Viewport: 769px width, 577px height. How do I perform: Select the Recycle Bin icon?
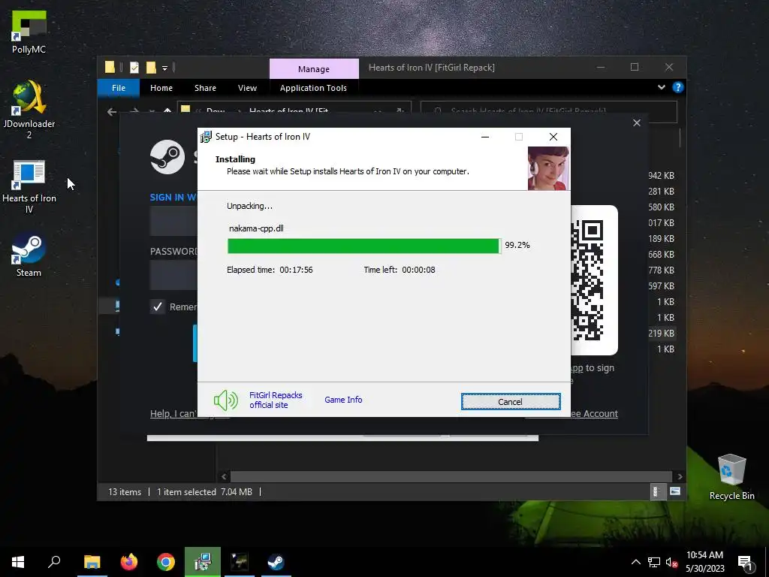click(x=731, y=477)
